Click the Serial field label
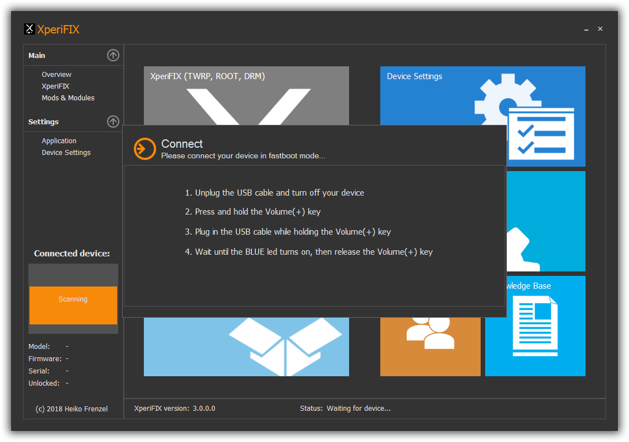Viewport: 629px width, 442px height. tap(39, 371)
